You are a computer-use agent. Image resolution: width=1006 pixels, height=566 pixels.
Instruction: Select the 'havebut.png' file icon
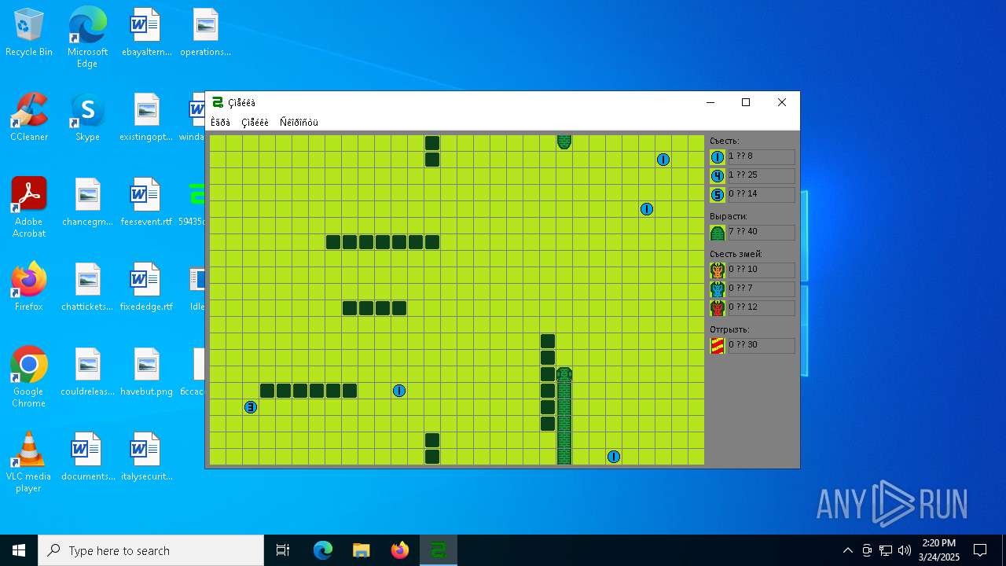coord(146,372)
